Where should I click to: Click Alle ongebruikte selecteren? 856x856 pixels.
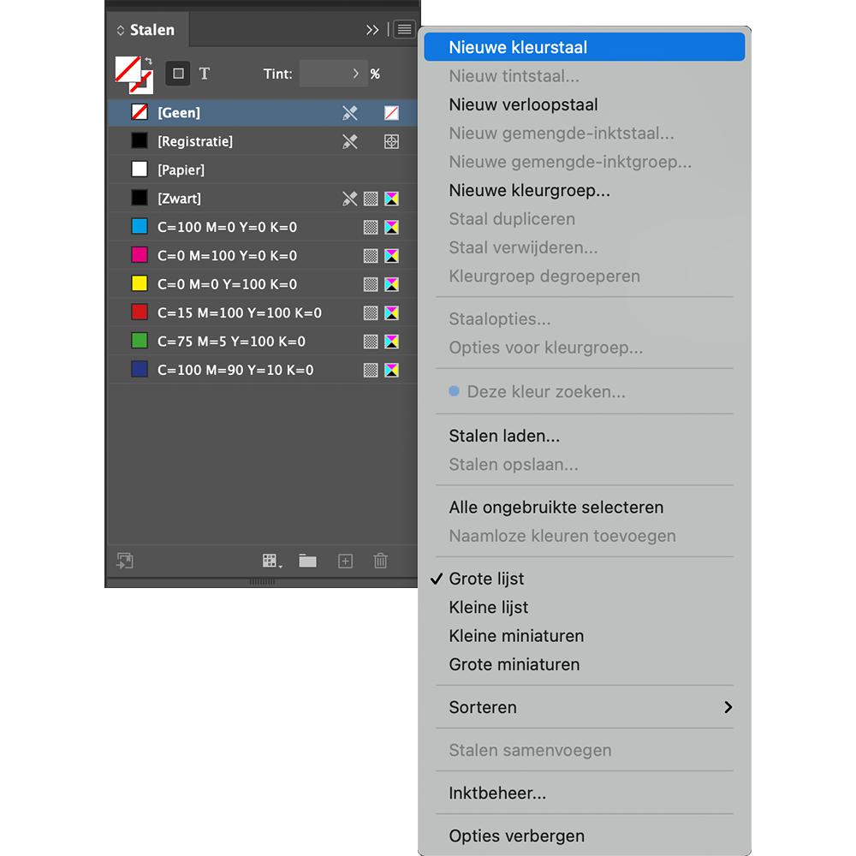click(x=556, y=507)
